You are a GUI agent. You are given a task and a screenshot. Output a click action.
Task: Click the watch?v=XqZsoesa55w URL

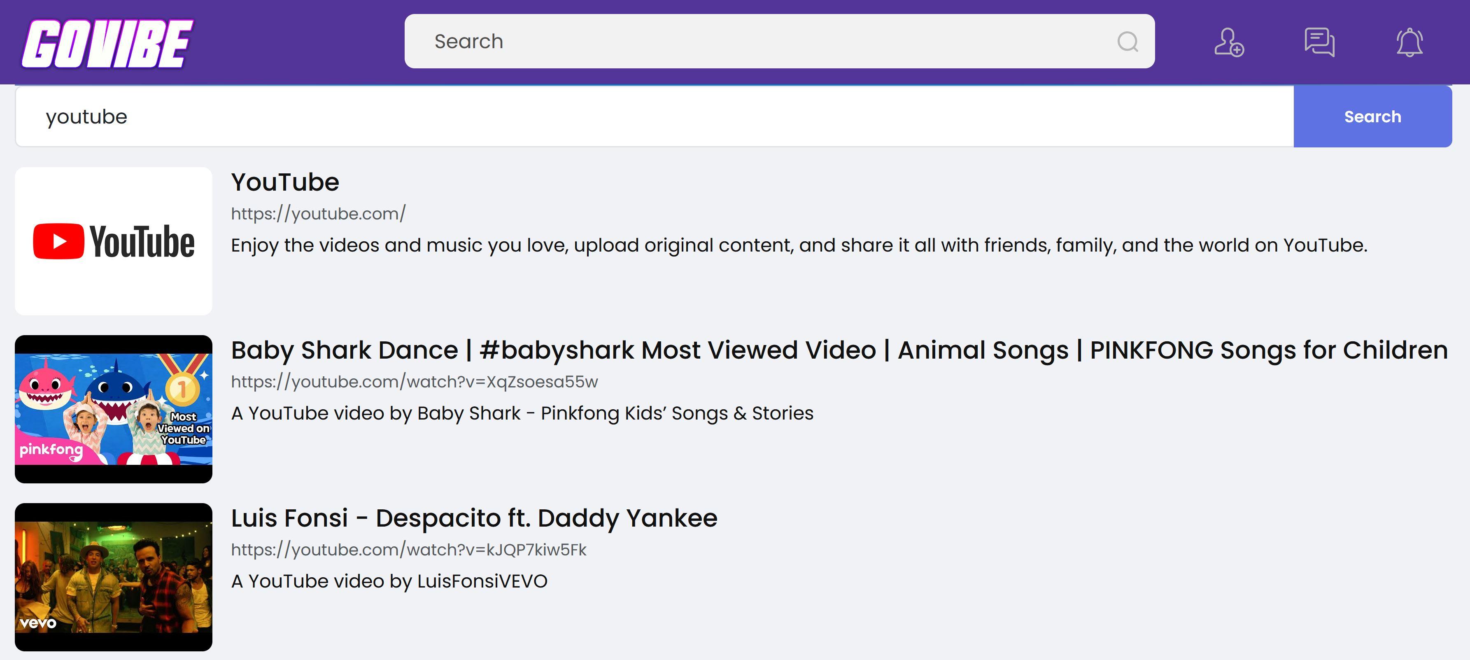click(x=414, y=381)
